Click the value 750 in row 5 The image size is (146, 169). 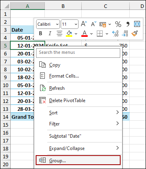tap(123, 46)
